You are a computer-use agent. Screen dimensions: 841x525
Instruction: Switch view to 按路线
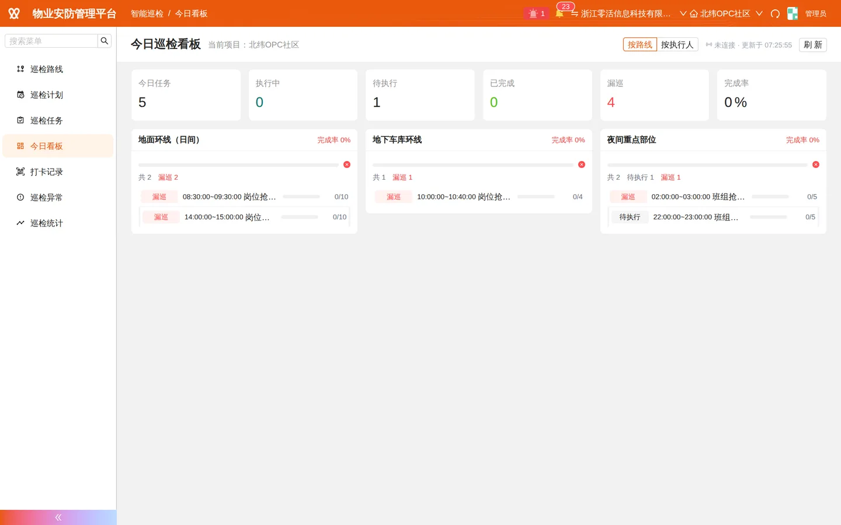(640, 45)
